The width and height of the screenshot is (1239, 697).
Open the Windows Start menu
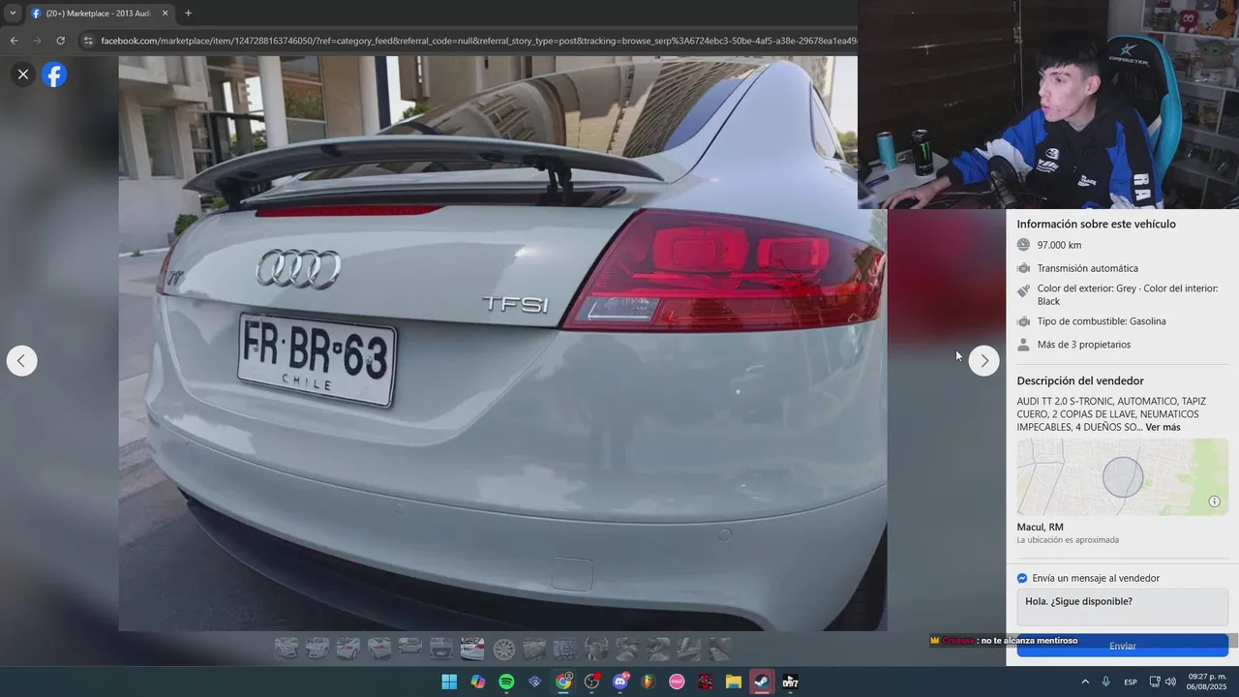[449, 682]
